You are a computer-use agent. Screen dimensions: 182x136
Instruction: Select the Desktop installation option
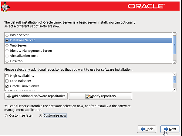(x=7, y=61)
